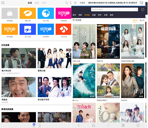This screenshot has height=128, width=148.
Task: Tap the bookmark icon in browser bottom bar
Action: pyautogui.click(x=123, y=125)
